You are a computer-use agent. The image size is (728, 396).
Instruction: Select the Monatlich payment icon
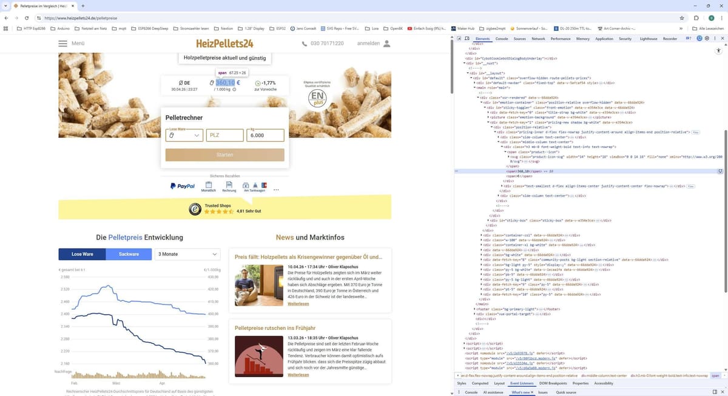coord(208,187)
